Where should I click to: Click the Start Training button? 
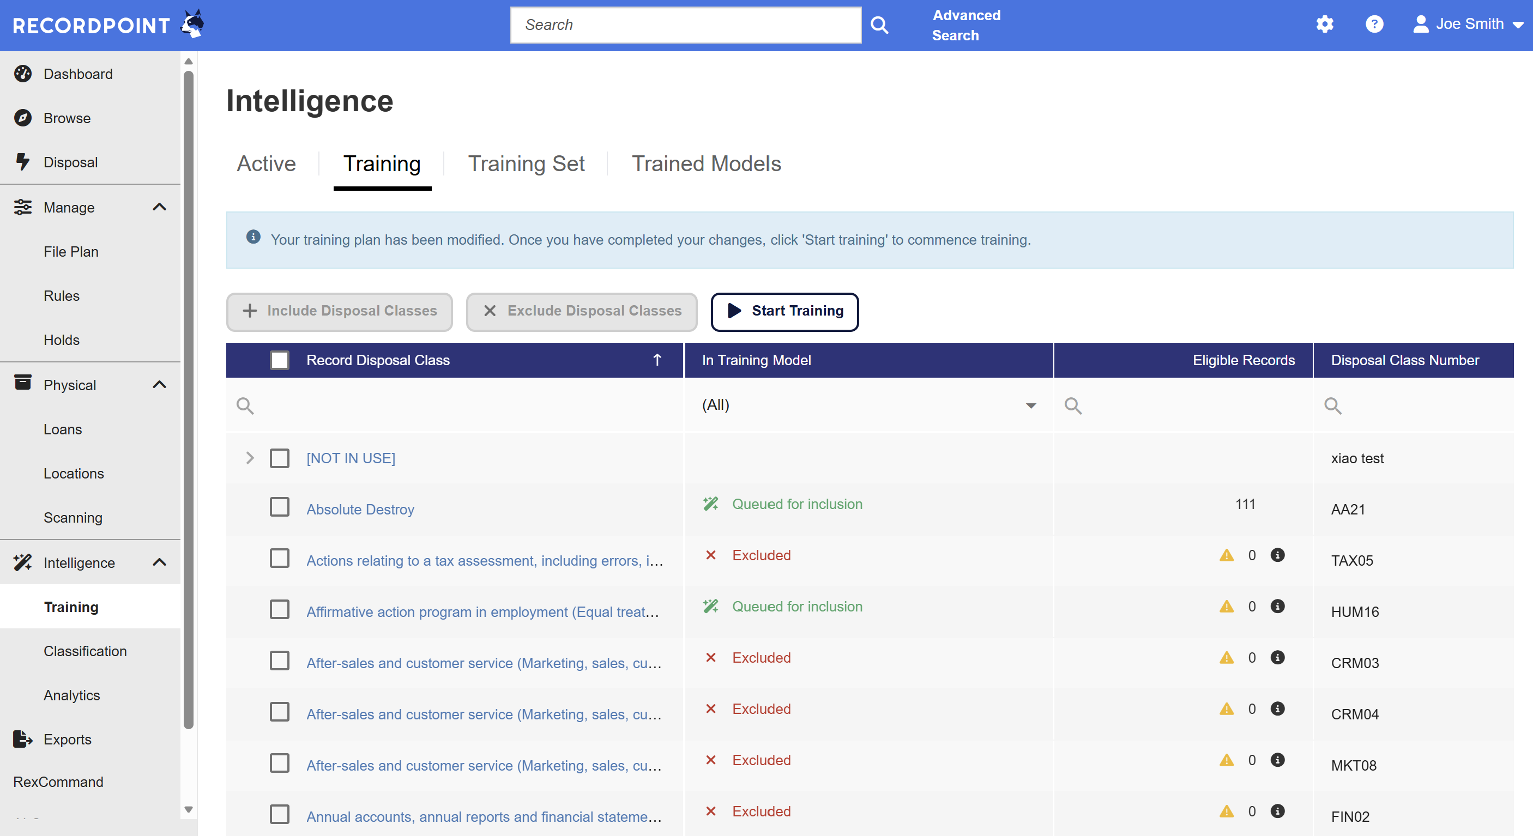click(784, 311)
